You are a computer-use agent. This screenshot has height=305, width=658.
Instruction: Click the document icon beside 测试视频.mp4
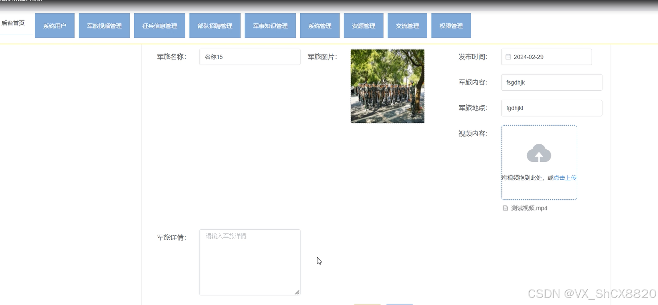pos(506,208)
